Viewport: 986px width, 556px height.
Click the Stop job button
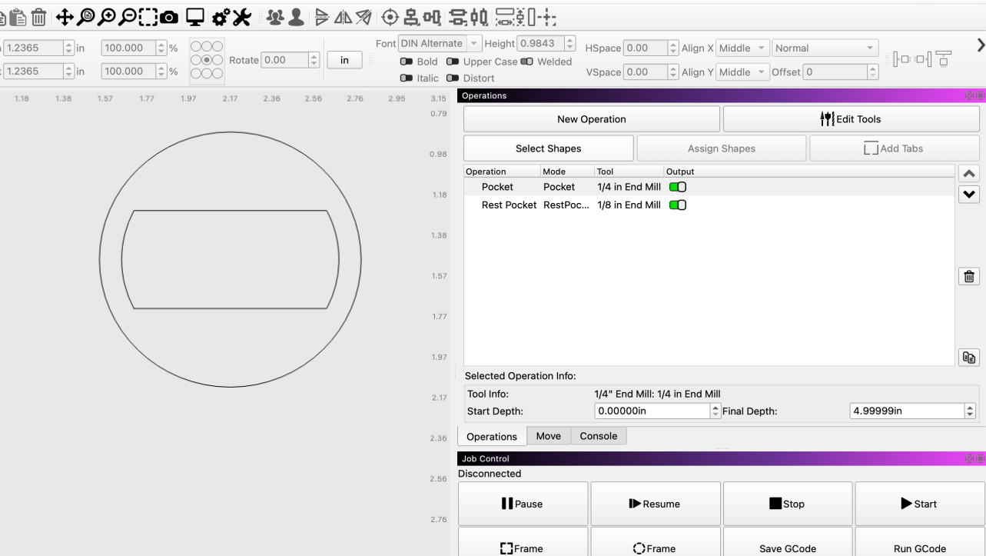pos(788,504)
